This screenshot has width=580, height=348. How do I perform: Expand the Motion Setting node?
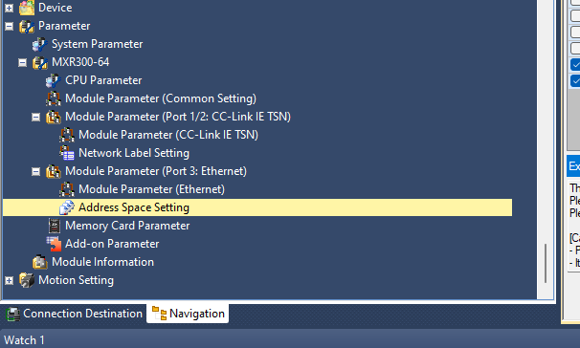[x=9, y=280]
